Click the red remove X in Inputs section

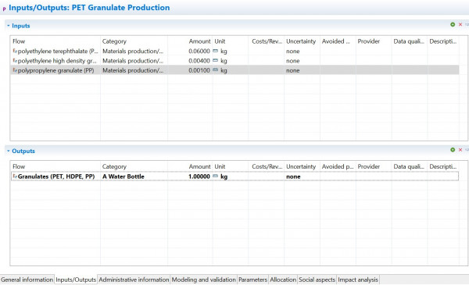pyautogui.click(x=460, y=24)
